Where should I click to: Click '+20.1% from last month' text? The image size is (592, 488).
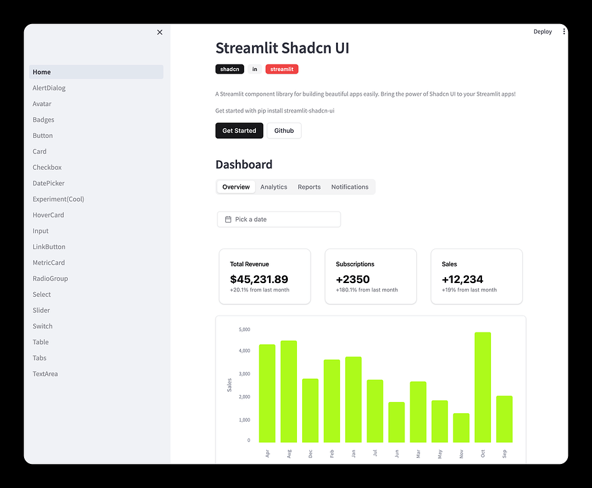point(260,290)
